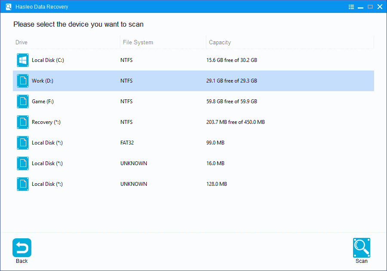Click the Back button label
The height and width of the screenshot is (271, 387).
click(x=21, y=261)
